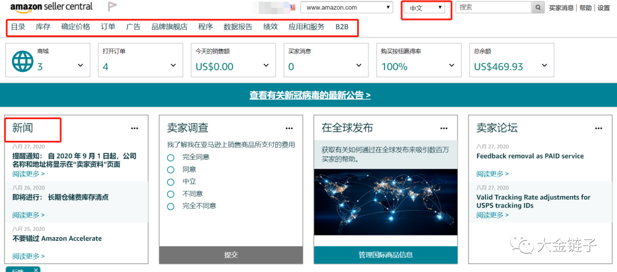Open the 程序 menu

pyautogui.click(x=206, y=27)
